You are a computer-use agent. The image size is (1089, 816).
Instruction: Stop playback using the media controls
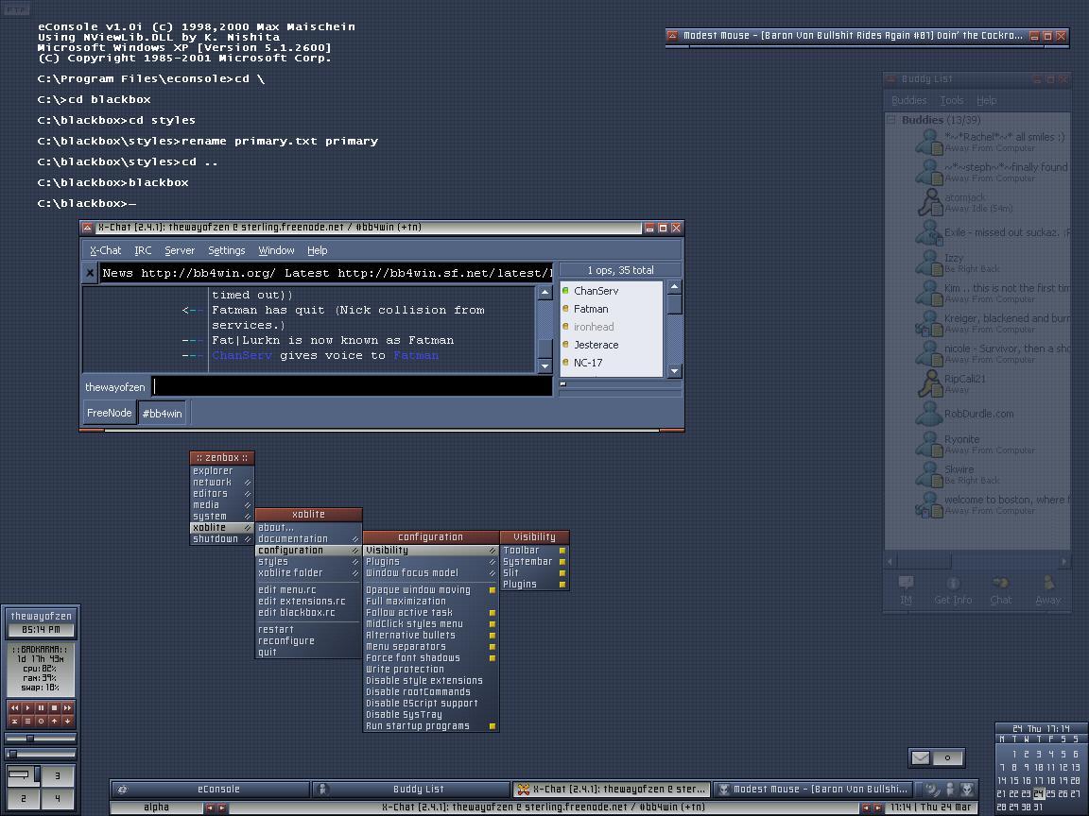coord(54,707)
